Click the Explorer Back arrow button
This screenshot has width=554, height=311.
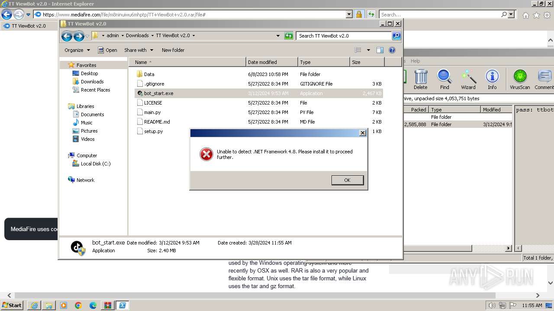click(x=67, y=36)
